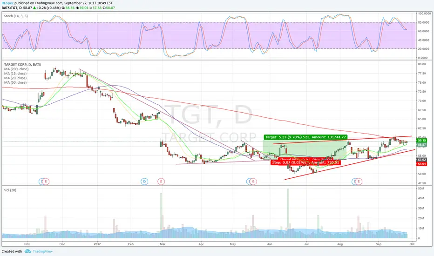Click the 'BATS:TGT, D' symbol header text

(x=12, y=8)
